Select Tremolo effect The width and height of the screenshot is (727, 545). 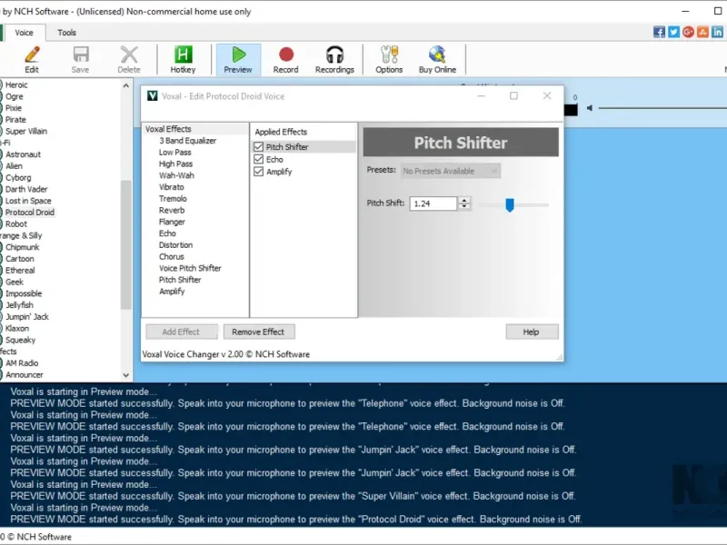[173, 198]
